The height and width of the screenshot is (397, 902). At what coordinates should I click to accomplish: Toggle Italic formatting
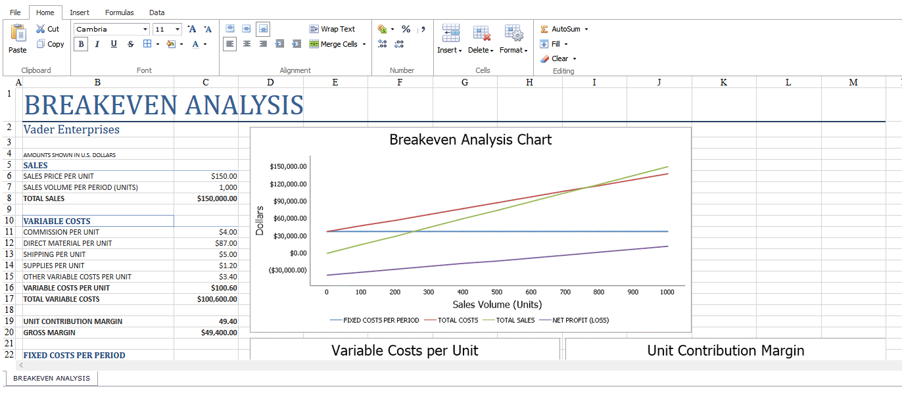point(97,44)
